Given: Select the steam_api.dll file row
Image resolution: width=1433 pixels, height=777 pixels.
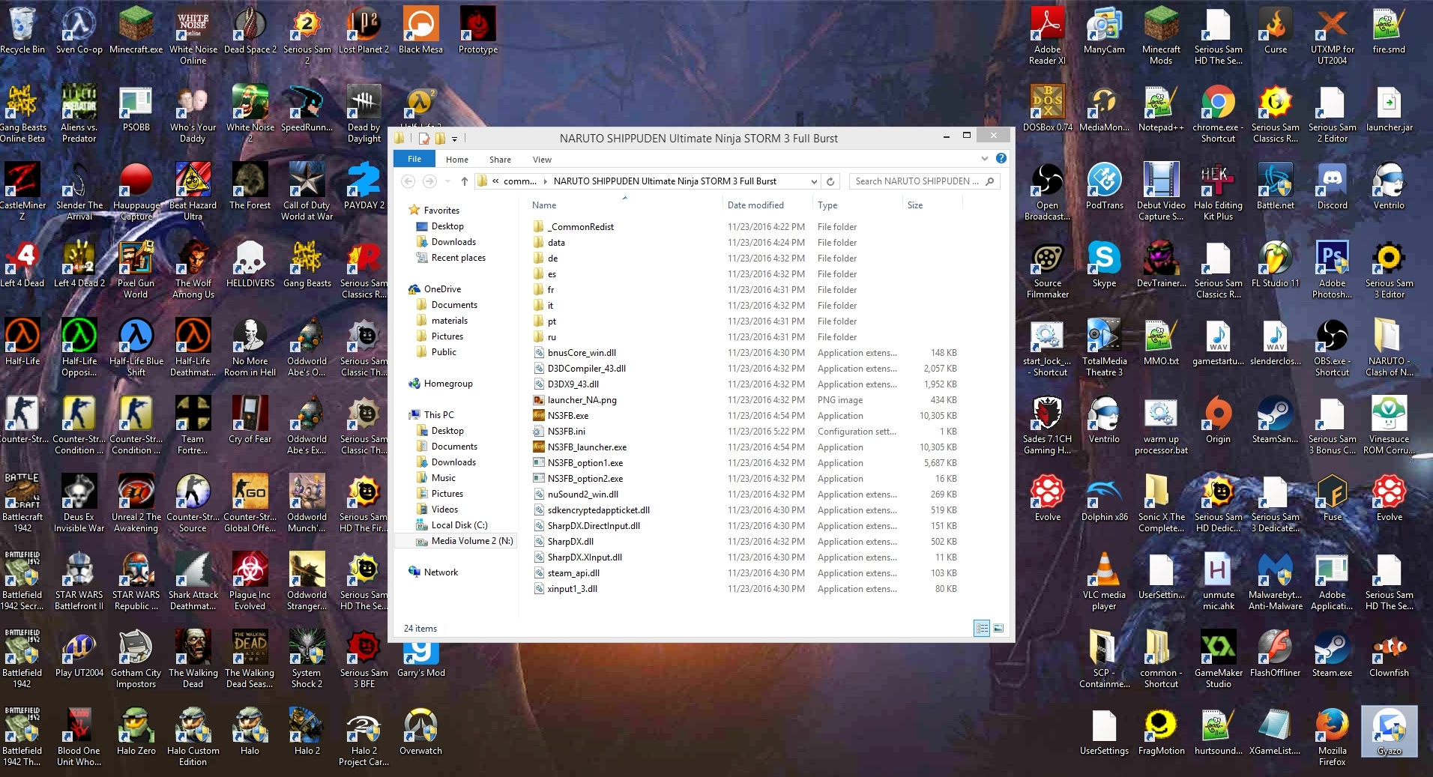Looking at the screenshot, I should tap(746, 573).
